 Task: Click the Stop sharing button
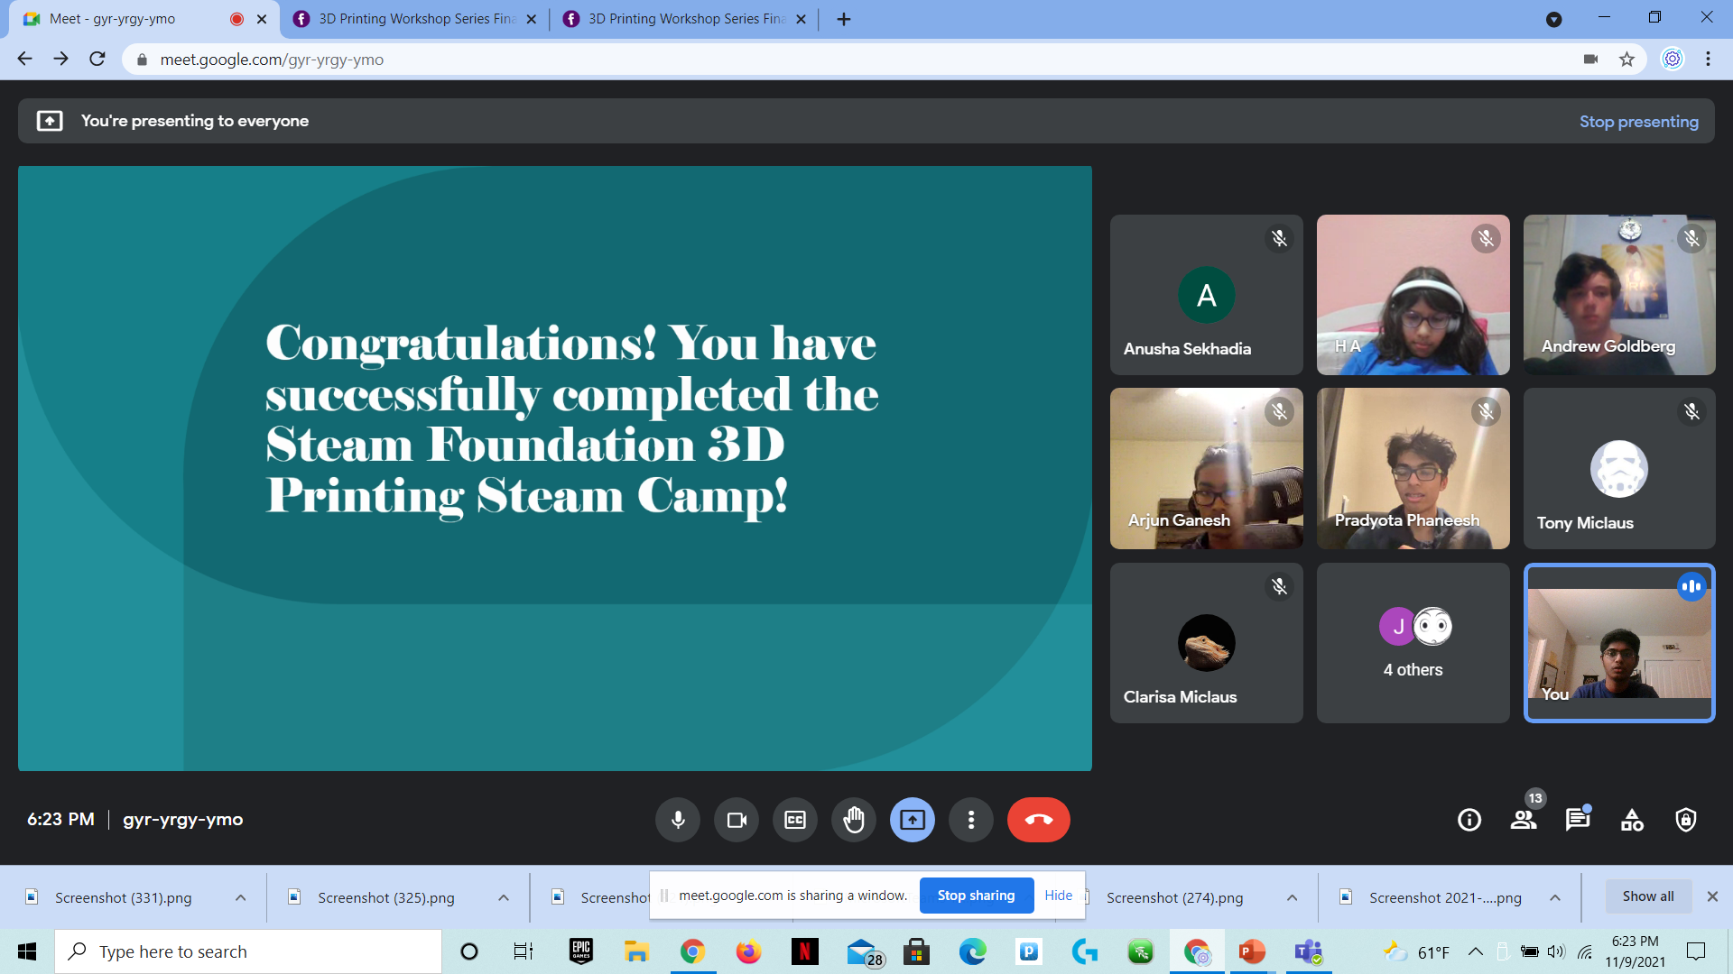tap(976, 896)
